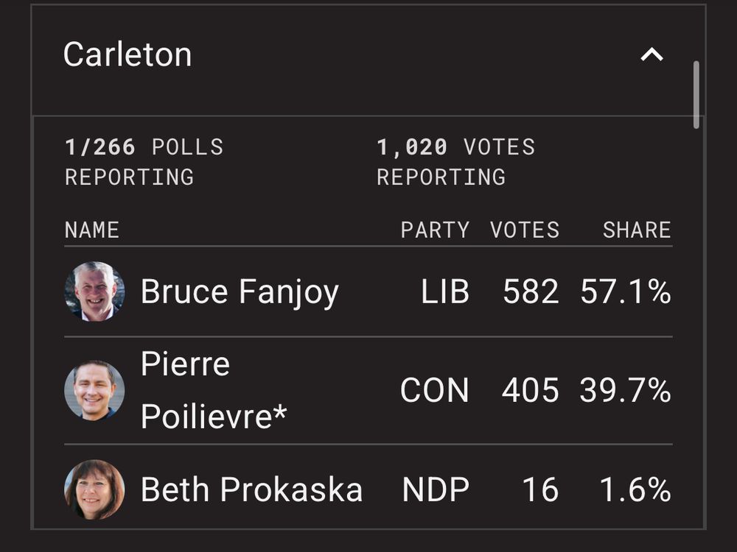Click the Carleton riding title

pyautogui.click(x=128, y=54)
